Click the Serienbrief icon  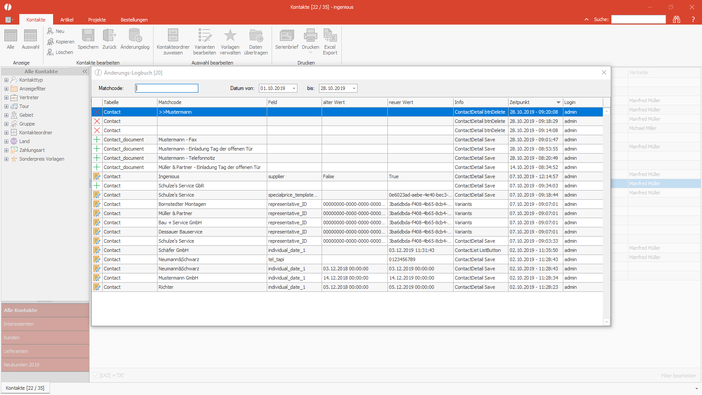click(287, 36)
